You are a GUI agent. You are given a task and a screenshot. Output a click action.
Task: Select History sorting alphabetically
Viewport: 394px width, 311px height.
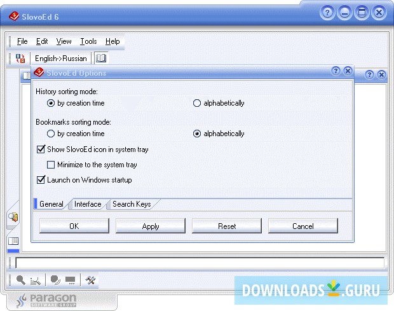219,103
